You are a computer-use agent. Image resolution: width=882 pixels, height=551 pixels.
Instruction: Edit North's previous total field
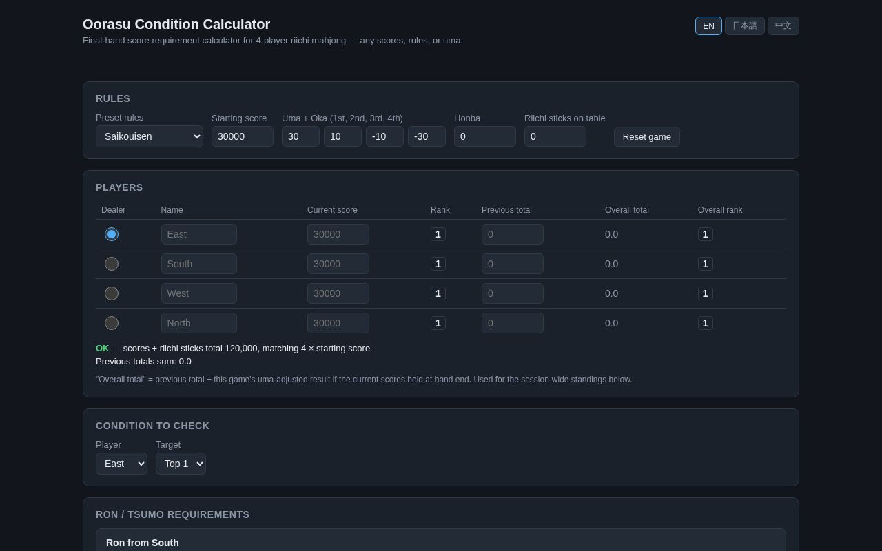pos(513,323)
